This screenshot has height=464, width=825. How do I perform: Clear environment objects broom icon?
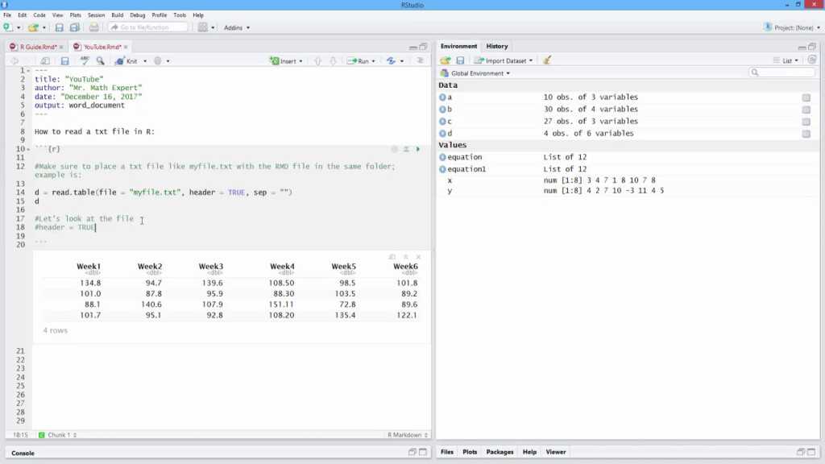point(547,60)
